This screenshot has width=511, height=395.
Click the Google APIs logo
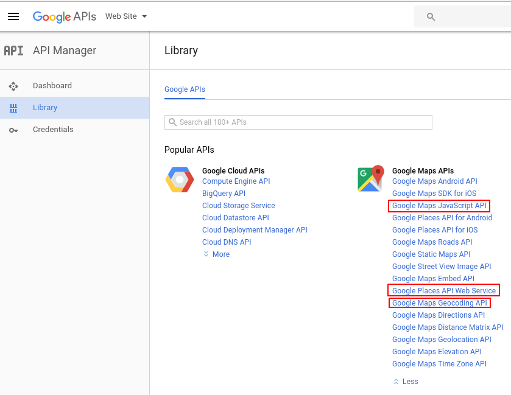coord(65,16)
